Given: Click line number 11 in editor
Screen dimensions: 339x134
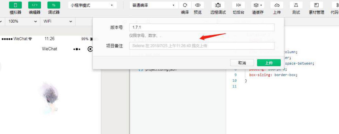Looking at the screenshot, I should (234, 86).
